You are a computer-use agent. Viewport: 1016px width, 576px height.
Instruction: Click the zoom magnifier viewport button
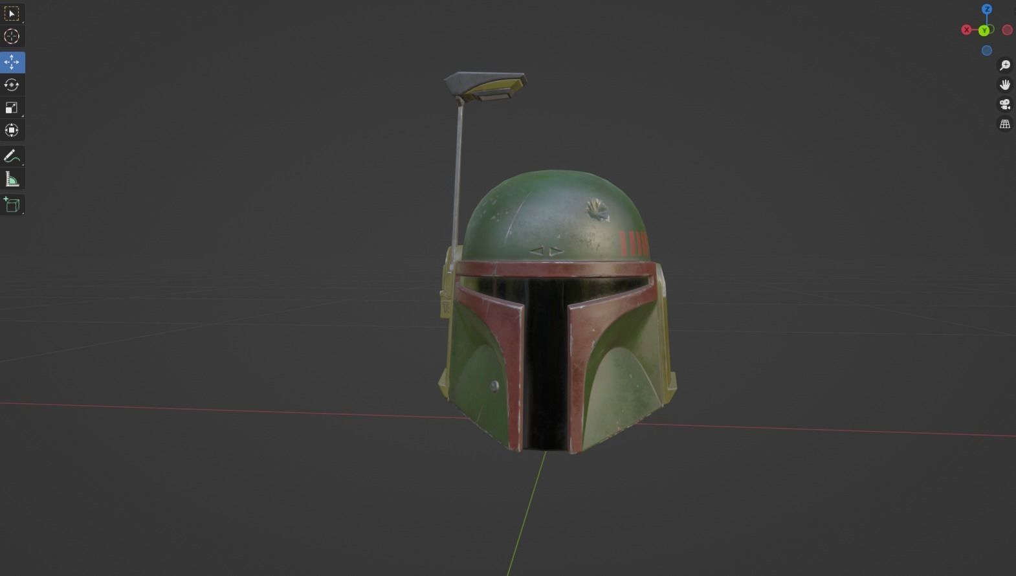(x=1005, y=65)
